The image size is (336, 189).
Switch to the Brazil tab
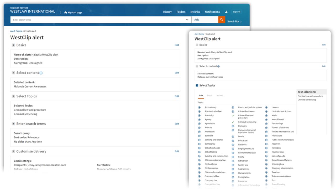pyautogui.click(x=209, y=96)
